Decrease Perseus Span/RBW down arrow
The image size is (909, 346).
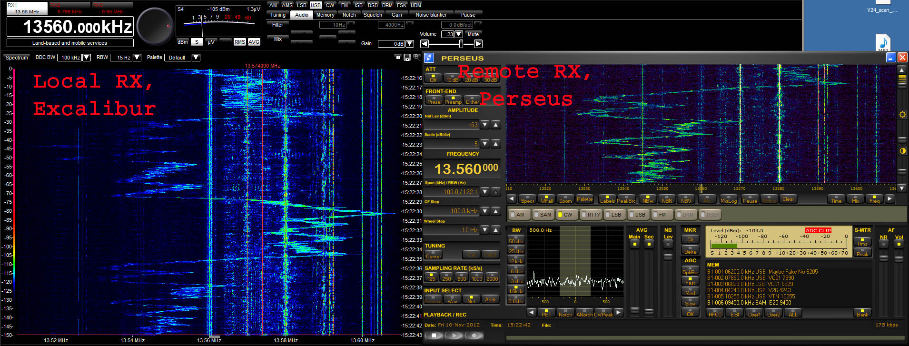[x=484, y=192]
